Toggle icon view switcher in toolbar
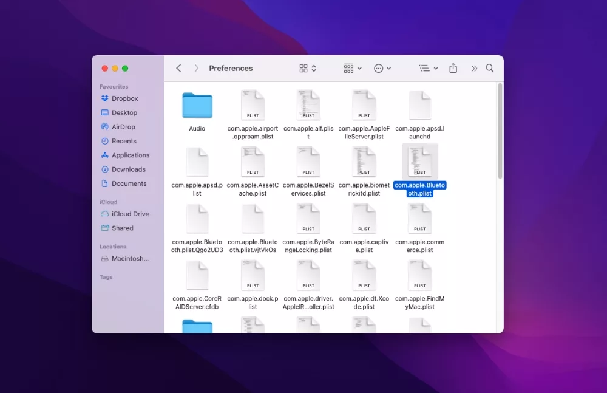Viewport: 607px width, 393px height. [308, 69]
